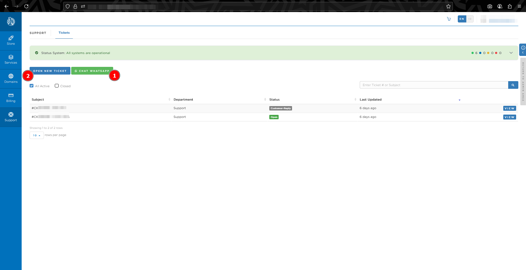This screenshot has width=526, height=270.
Task: Switch language to ID
Action: pos(470,19)
